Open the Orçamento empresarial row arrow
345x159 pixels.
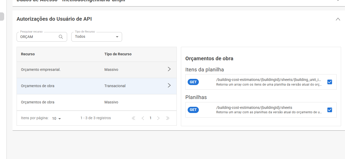point(169,69)
